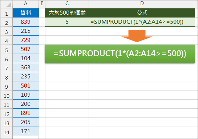Screen dimensions: 198x139
Task: Select row 9 header
Action: [x=7, y=86]
